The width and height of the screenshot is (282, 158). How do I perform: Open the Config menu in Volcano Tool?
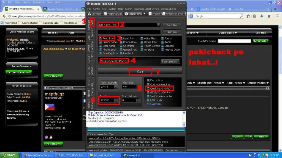pos(96,9)
